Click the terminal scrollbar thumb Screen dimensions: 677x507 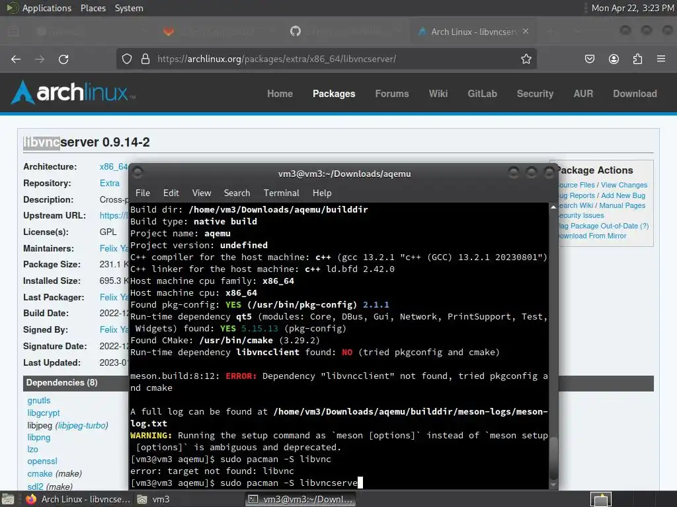tap(553, 458)
